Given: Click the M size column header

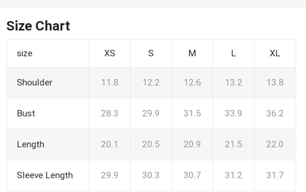Looking at the screenshot, I should point(192,53).
